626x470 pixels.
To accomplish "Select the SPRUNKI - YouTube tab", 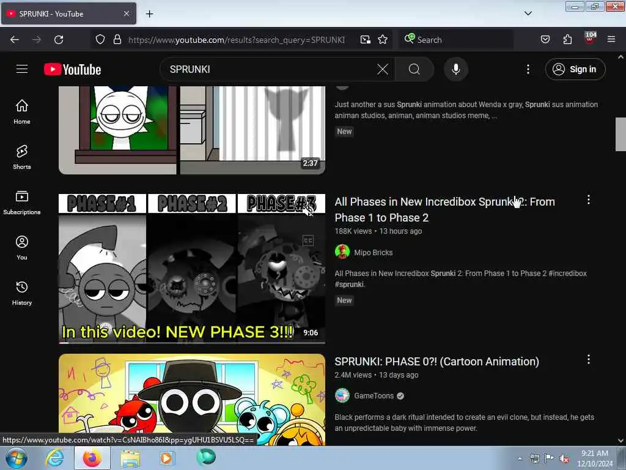I will click(68, 13).
